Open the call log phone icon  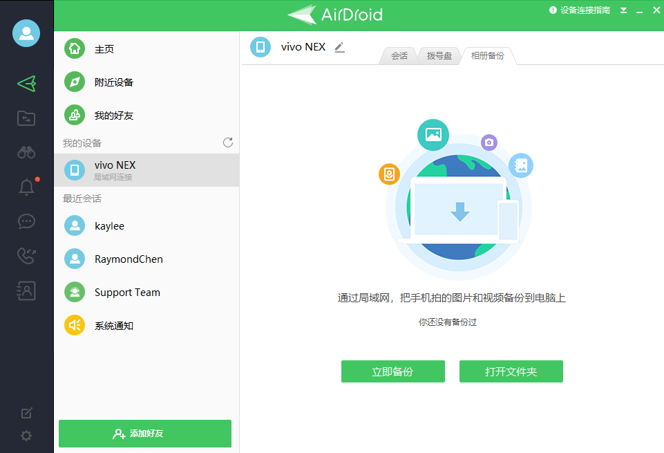pyautogui.click(x=26, y=256)
